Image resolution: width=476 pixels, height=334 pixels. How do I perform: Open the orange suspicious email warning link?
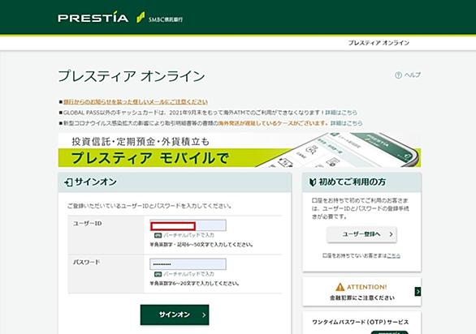136,102
